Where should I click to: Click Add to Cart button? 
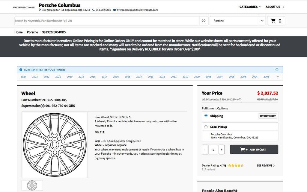(254, 150)
